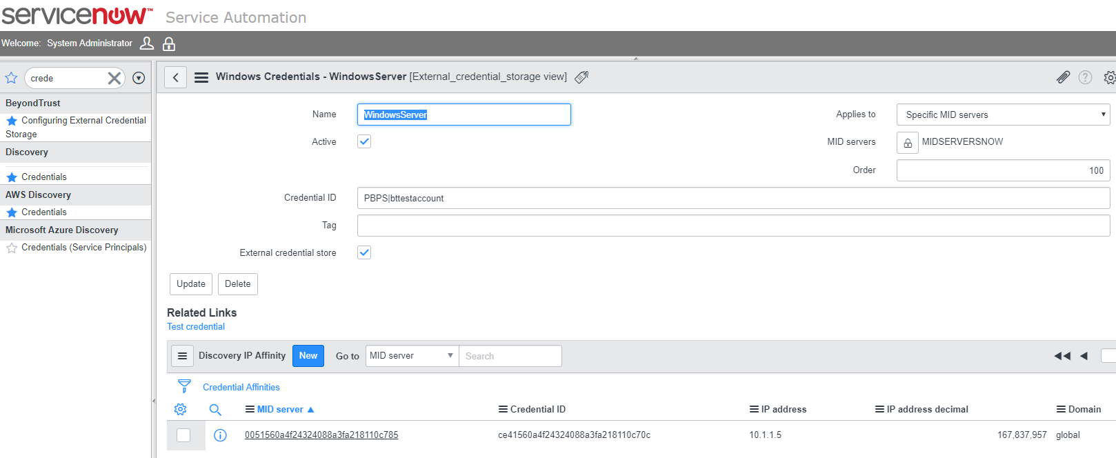Uncheck External credential store checkbox
Viewport: 1116px width, 458px height.
[x=364, y=252]
